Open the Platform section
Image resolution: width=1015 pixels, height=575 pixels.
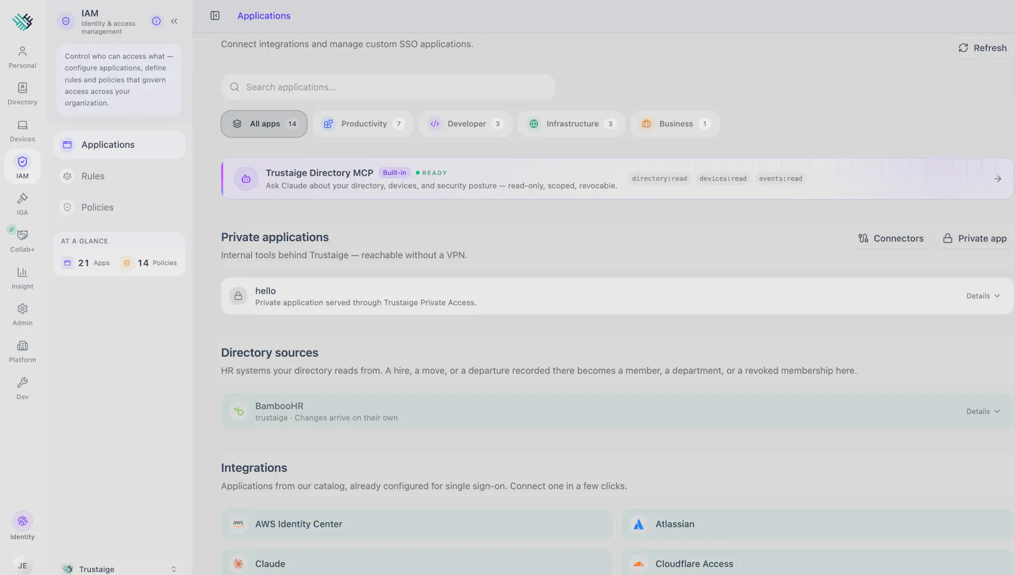pyautogui.click(x=22, y=351)
